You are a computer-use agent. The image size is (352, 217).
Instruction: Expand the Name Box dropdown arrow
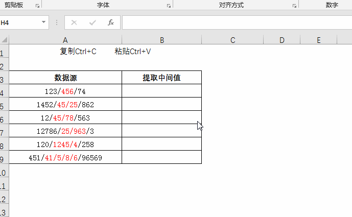click(43, 22)
